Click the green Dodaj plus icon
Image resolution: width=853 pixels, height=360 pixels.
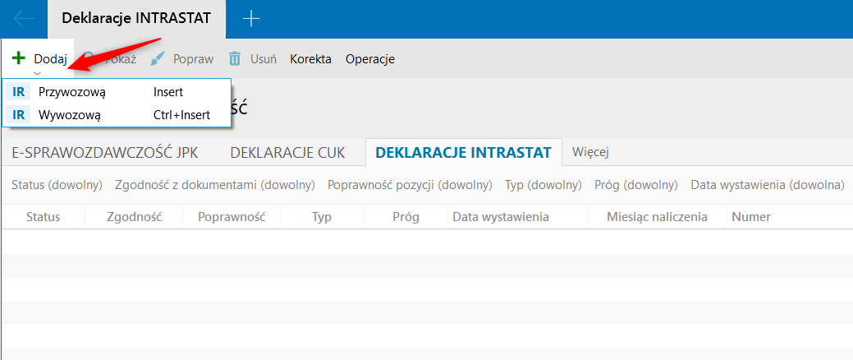click(x=19, y=58)
